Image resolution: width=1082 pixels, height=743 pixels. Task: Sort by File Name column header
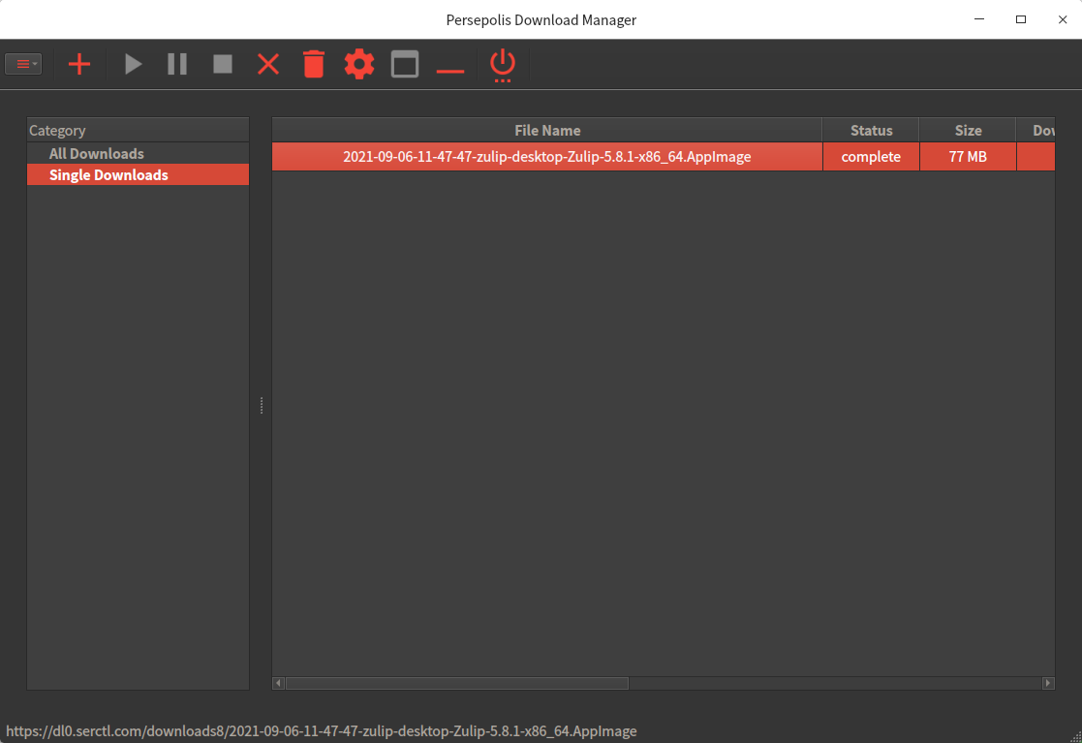(547, 131)
